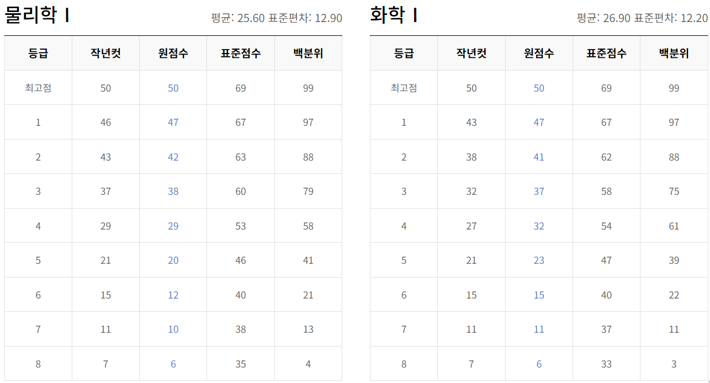Click 백분위 41 in 물리학 I grade 5

coord(308,260)
